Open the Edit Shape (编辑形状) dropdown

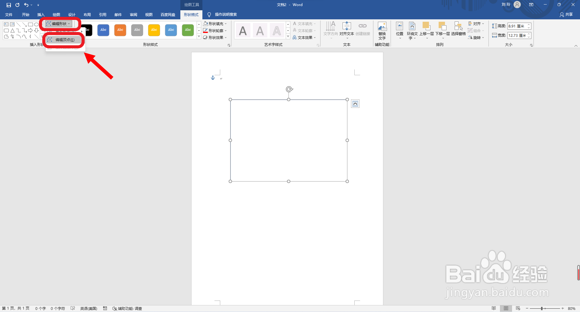(x=59, y=24)
